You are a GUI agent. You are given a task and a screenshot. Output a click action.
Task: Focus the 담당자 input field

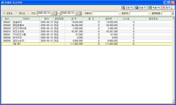[x=139, y=13]
